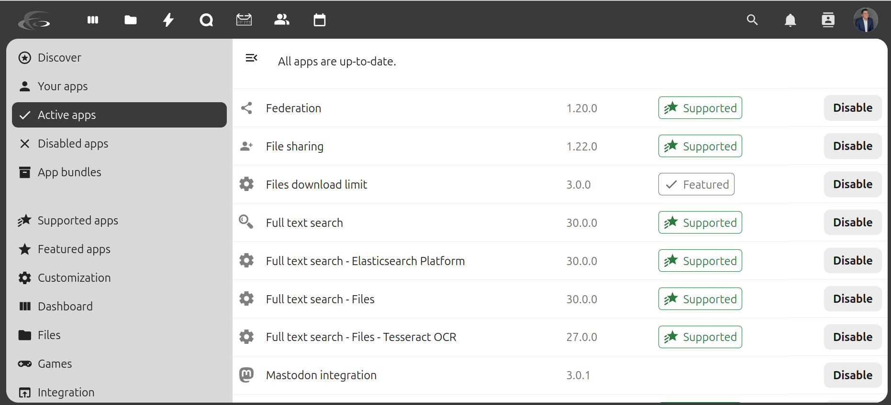The height and width of the screenshot is (405, 891).
Task: Select the Mastodon integration app name
Action: tap(321, 375)
